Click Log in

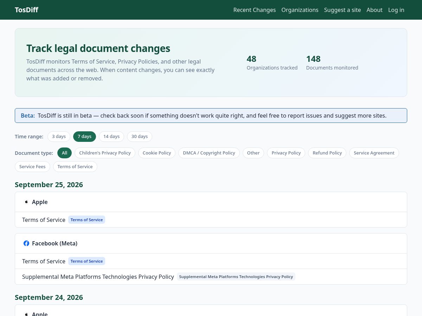point(396,10)
